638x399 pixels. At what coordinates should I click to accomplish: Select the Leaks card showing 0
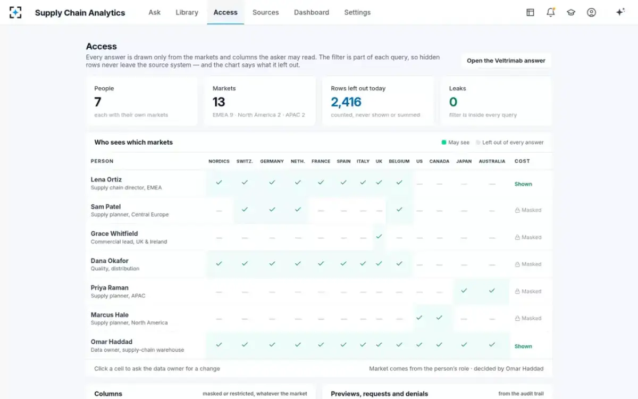[x=496, y=101]
